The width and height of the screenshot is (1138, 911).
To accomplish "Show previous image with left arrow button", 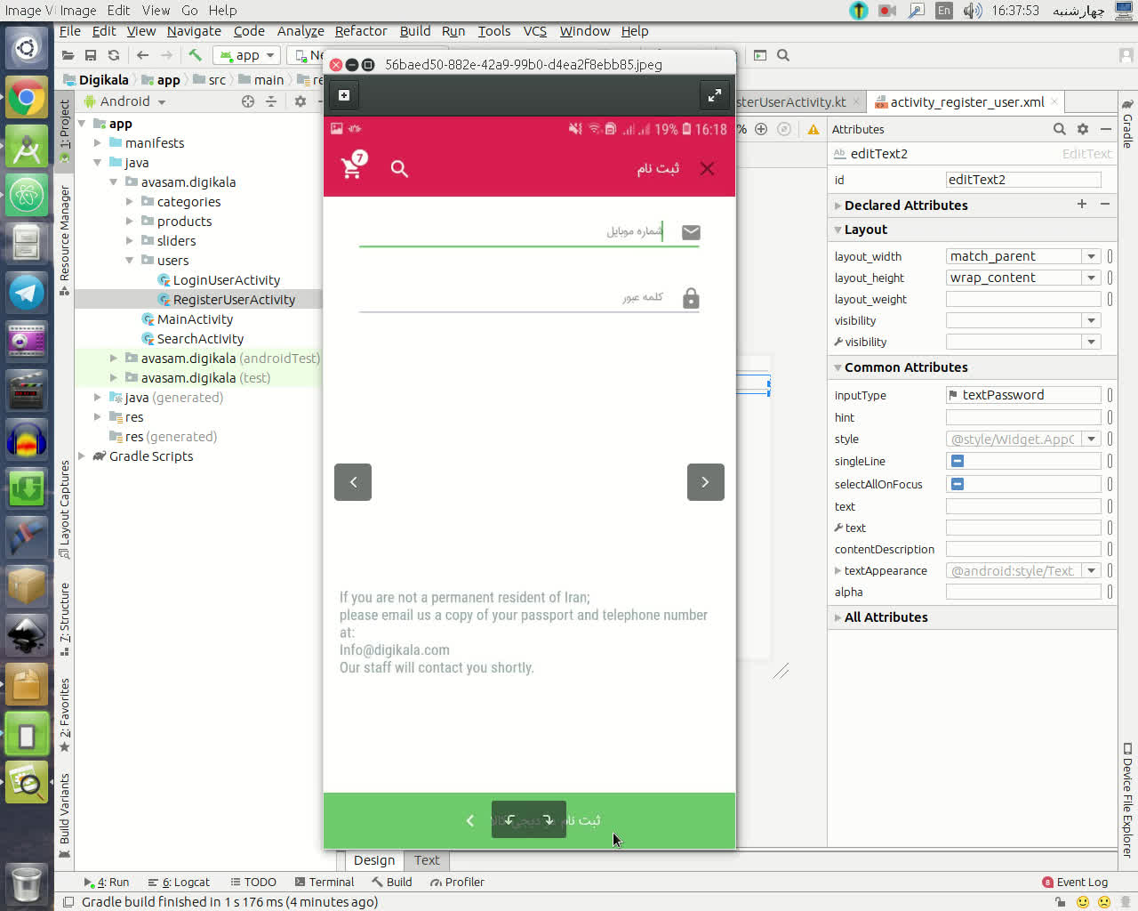I will (x=353, y=482).
